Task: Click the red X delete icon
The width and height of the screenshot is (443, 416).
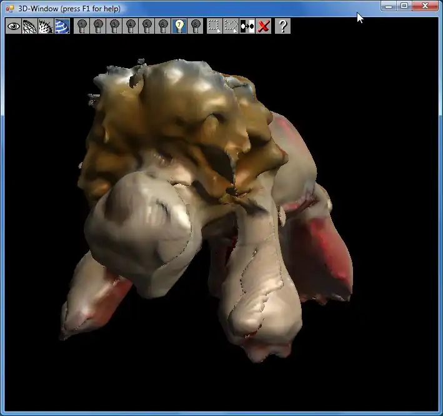Action: tap(264, 26)
